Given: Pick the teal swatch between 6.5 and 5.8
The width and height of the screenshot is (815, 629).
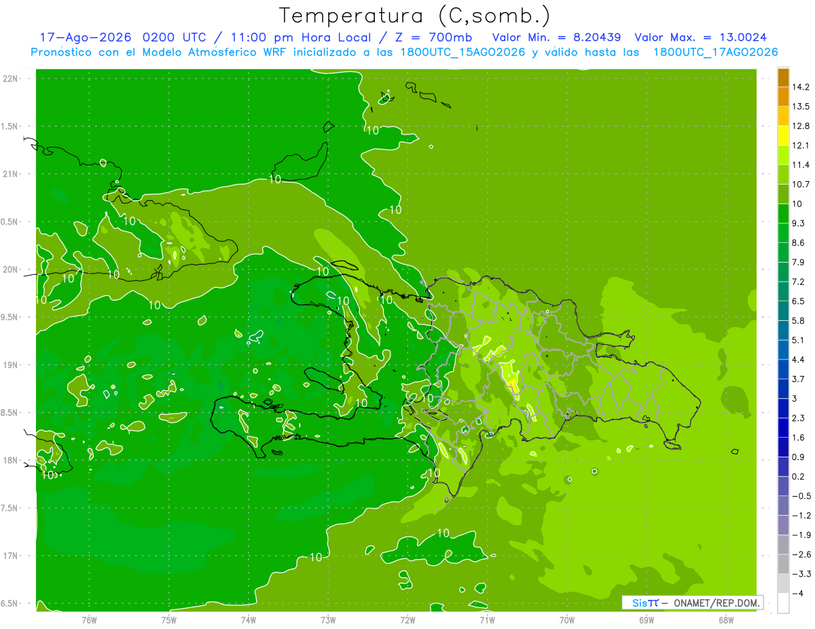Looking at the screenshot, I should [783, 310].
